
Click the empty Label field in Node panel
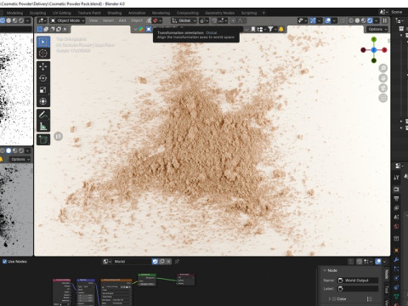click(358, 289)
